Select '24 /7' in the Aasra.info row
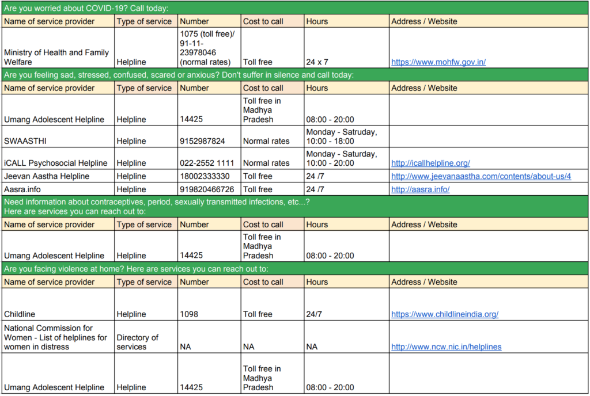The image size is (590, 396). [315, 189]
